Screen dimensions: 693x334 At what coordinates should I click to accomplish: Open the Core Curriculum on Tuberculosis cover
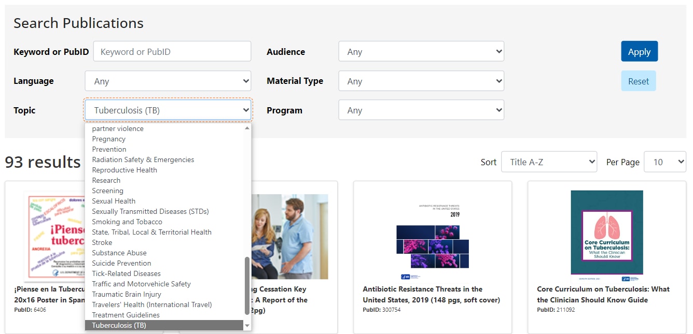pos(607,236)
